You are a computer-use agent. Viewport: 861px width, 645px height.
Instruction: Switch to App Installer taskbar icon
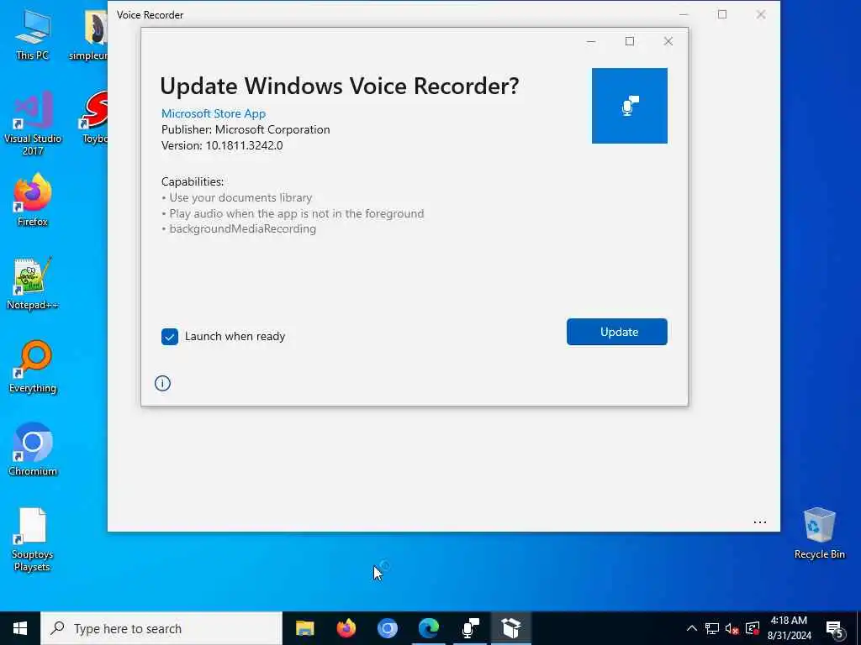click(511, 628)
